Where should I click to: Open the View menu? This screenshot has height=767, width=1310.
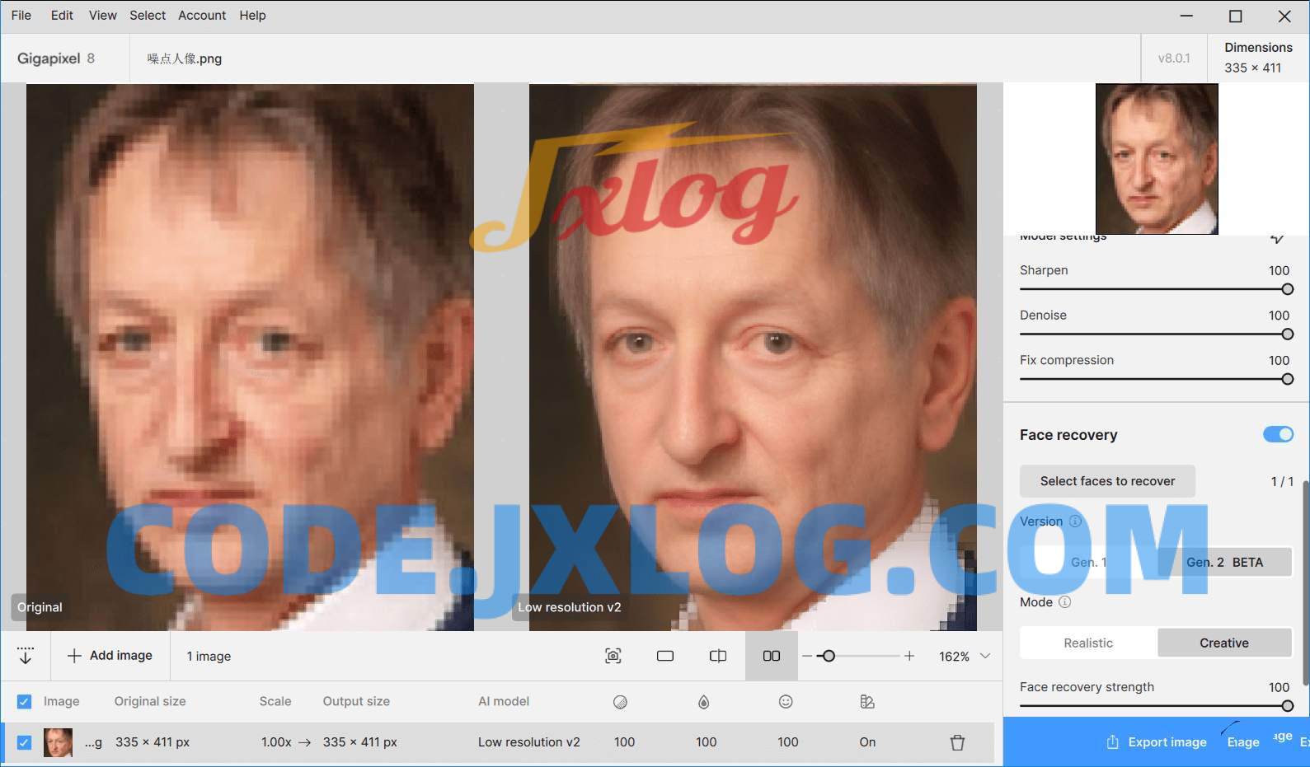[x=102, y=15]
